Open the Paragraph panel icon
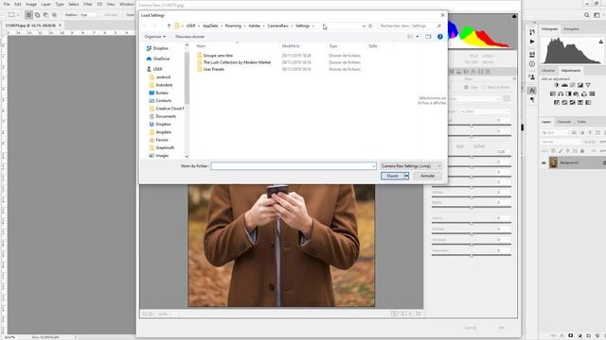Viewport: 606px width, 340px height. click(532, 100)
